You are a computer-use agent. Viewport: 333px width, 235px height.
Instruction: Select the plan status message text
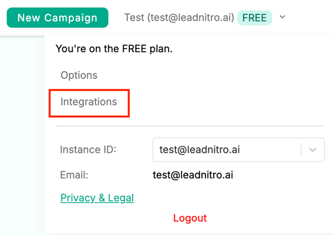[x=114, y=49]
